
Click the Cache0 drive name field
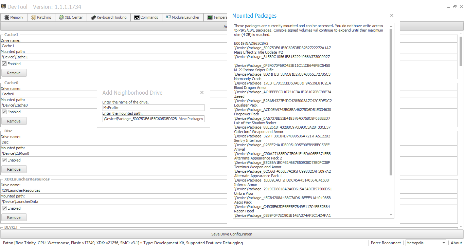point(49,94)
